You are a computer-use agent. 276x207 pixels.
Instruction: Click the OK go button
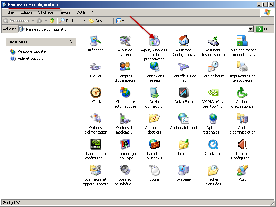(x=263, y=29)
